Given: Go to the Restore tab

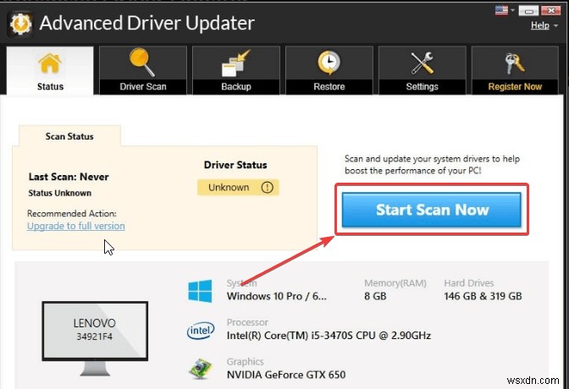Looking at the screenshot, I should click(x=329, y=71).
